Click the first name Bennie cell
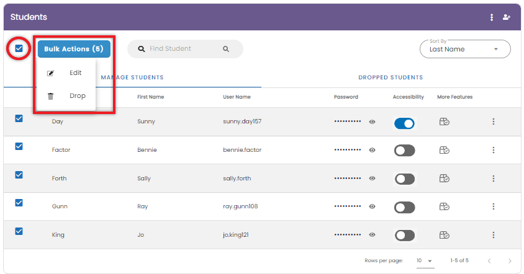 147,150
